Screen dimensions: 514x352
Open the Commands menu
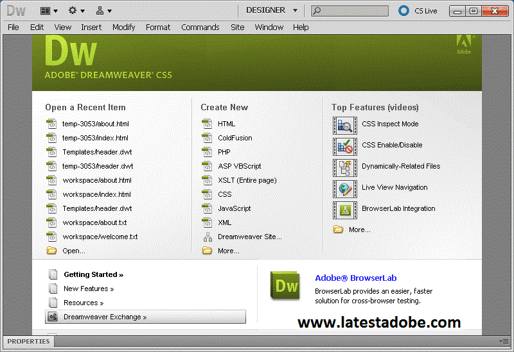[200, 27]
